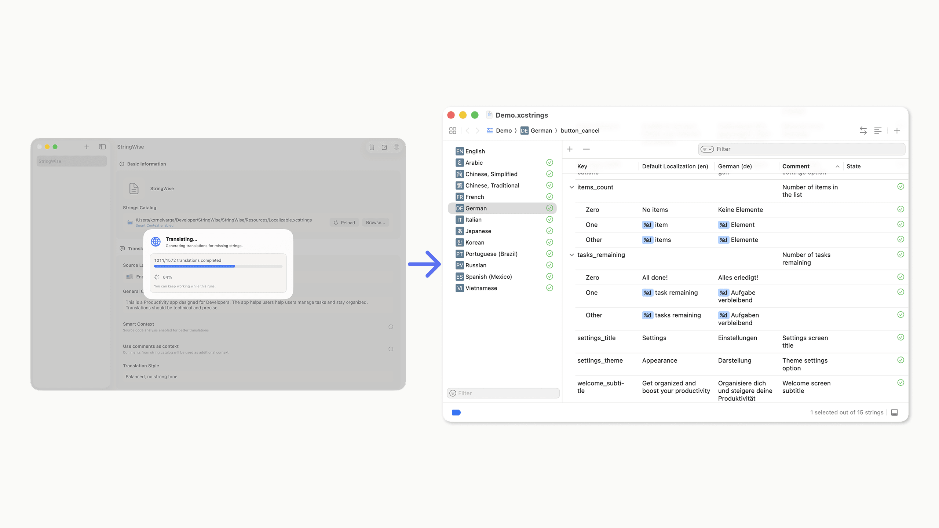Enable the Use comments as context option
Screen dimensions: 939x528
pyautogui.click(x=391, y=349)
